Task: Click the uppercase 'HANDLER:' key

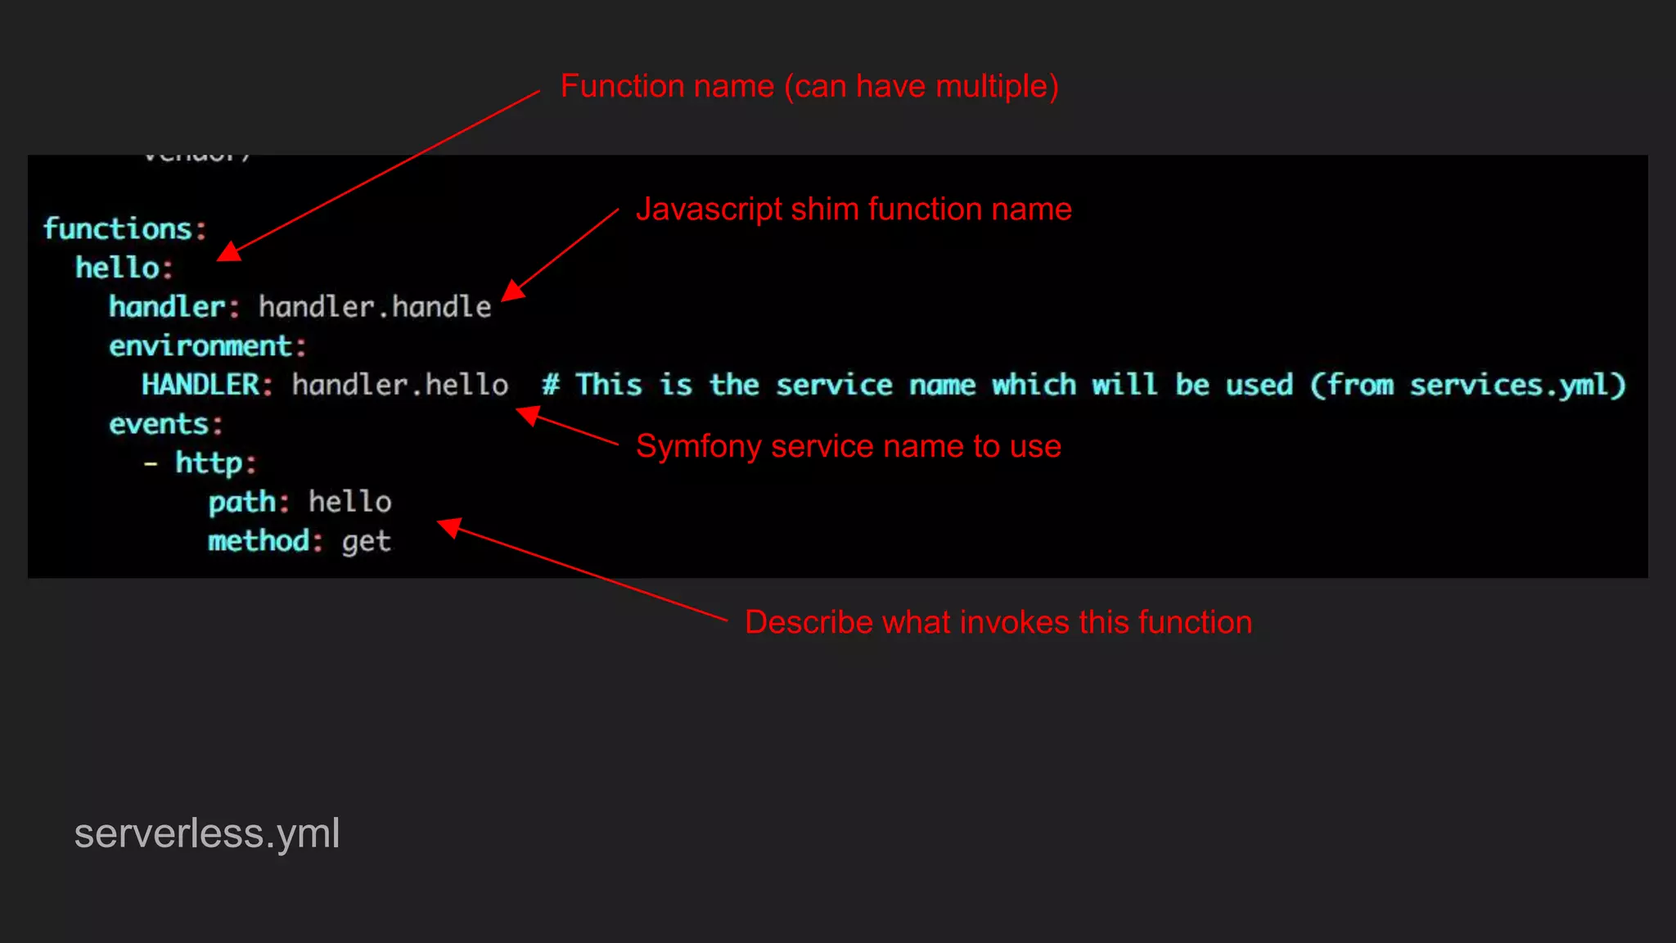Action: [x=207, y=385]
